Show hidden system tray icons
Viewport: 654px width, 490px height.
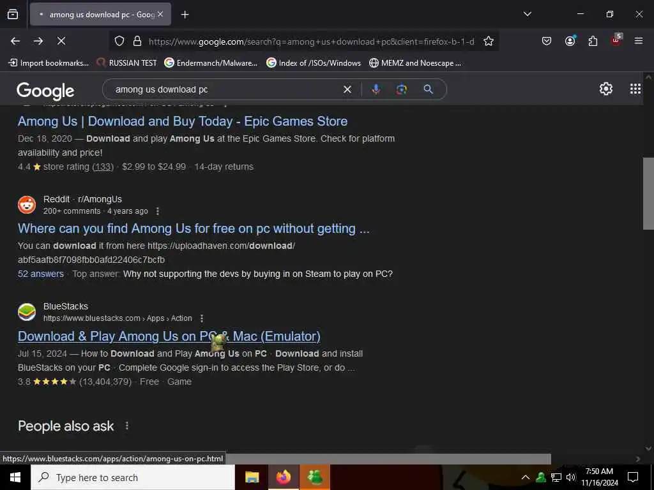[526, 477]
